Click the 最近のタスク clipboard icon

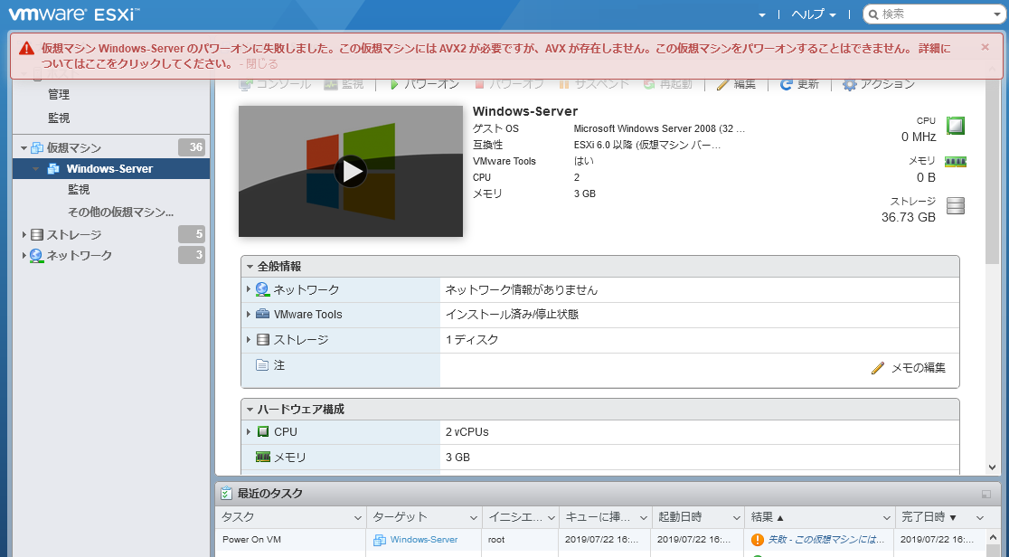(x=226, y=493)
